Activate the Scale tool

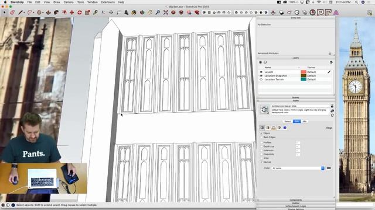tap(87, 12)
